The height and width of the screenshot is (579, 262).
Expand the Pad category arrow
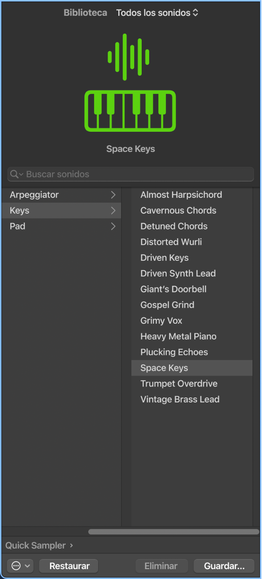(113, 226)
